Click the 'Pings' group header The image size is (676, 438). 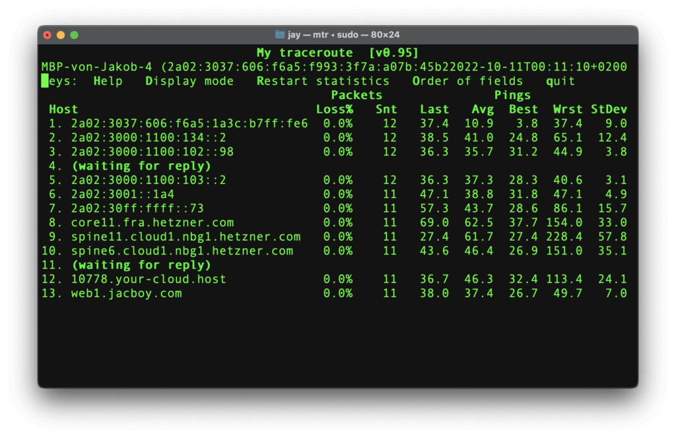tap(512, 96)
